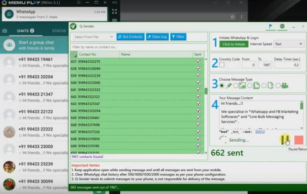The image size is (307, 194).
Task: Select contact row 919943322122
Action: point(137,97)
